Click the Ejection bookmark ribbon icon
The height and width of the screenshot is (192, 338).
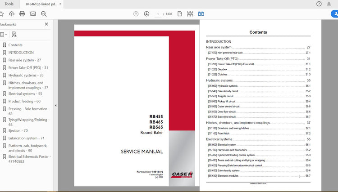point(5,130)
